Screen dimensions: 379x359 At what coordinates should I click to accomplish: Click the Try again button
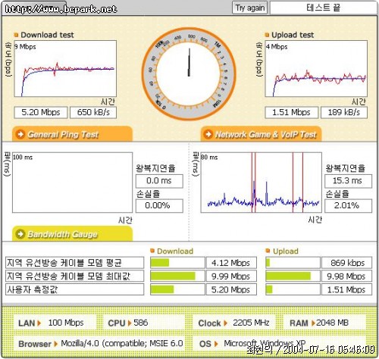click(249, 8)
